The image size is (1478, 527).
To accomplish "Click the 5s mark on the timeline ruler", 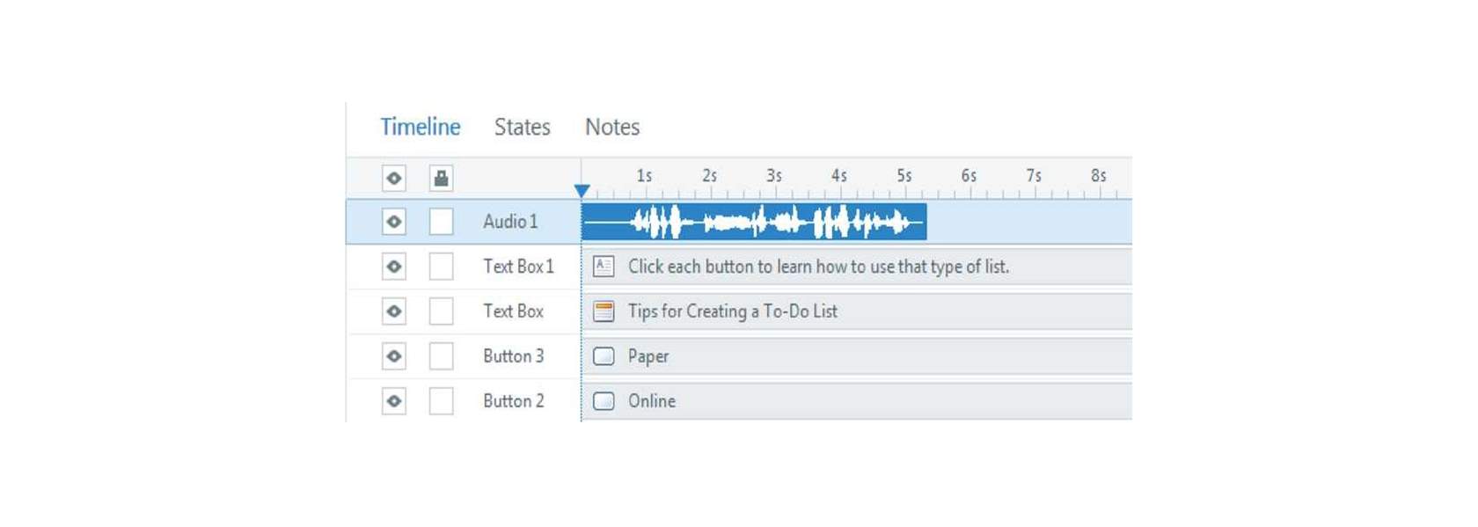I will (x=904, y=176).
